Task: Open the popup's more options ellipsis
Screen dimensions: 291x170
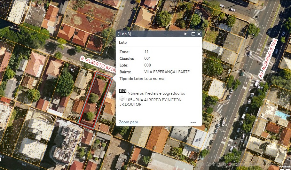Action: 193,122
